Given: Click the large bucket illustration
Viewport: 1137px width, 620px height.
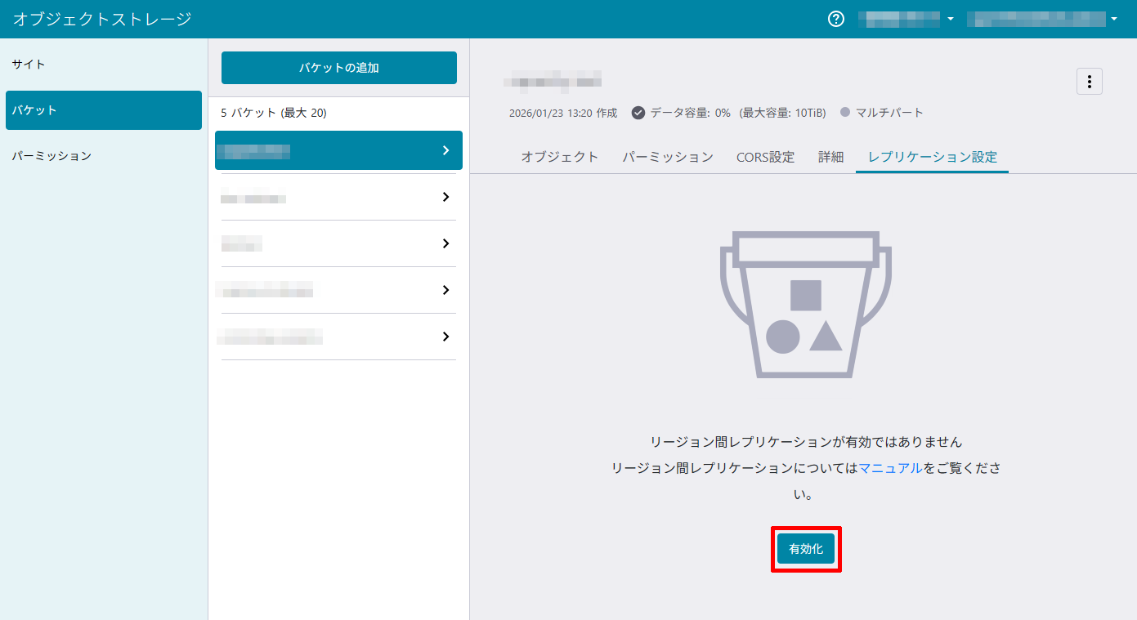Looking at the screenshot, I should pyautogui.click(x=805, y=305).
